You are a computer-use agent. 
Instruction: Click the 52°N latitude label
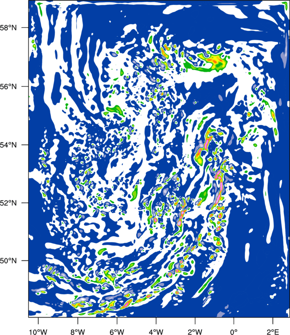[x=8, y=203]
